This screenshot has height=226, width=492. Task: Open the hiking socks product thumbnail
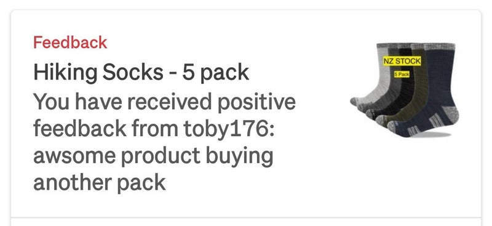point(405,90)
